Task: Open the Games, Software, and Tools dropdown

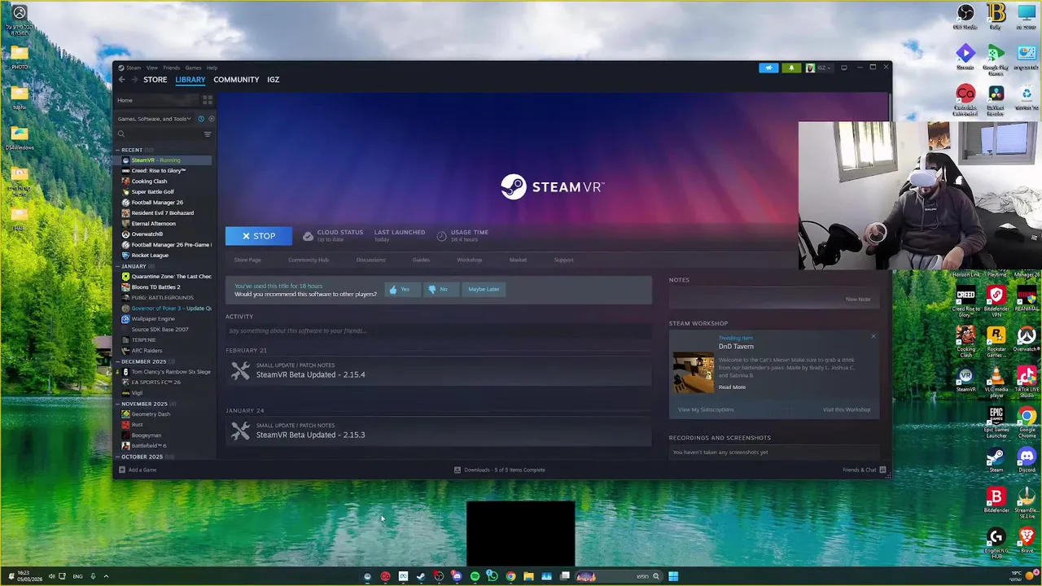Action: coord(155,119)
